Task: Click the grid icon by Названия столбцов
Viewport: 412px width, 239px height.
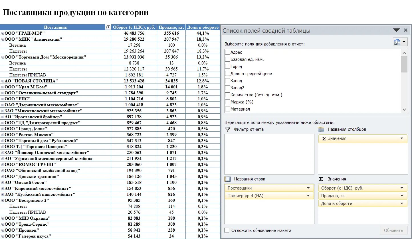Action: (321, 129)
